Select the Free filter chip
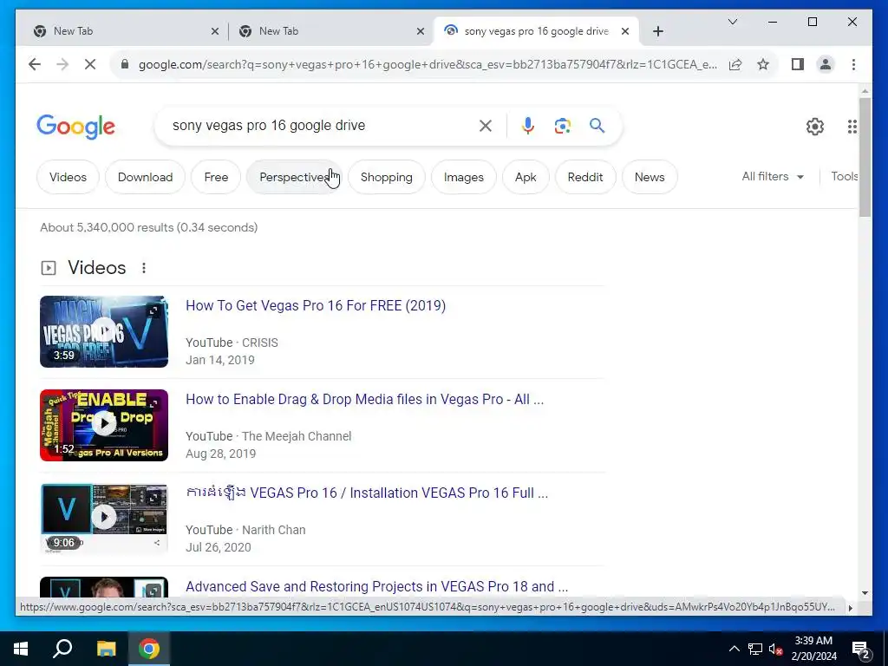This screenshot has height=666, width=888. (216, 177)
